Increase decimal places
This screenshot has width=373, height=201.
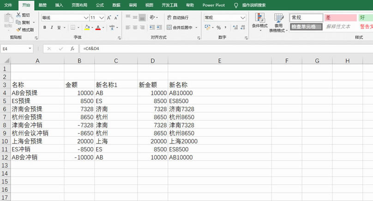click(235, 28)
